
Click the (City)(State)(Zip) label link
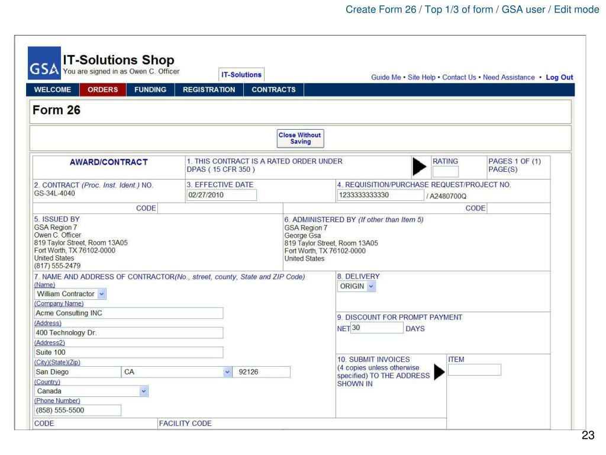[x=57, y=363]
